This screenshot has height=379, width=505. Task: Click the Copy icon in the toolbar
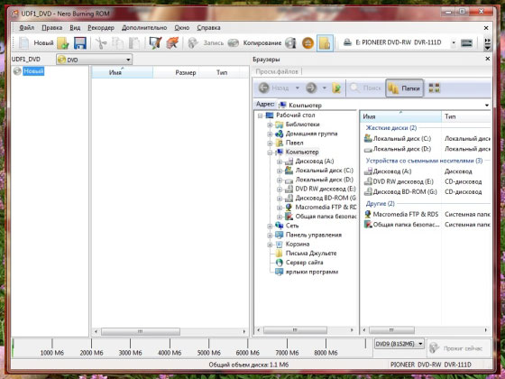pyautogui.click(x=117, y=43)
